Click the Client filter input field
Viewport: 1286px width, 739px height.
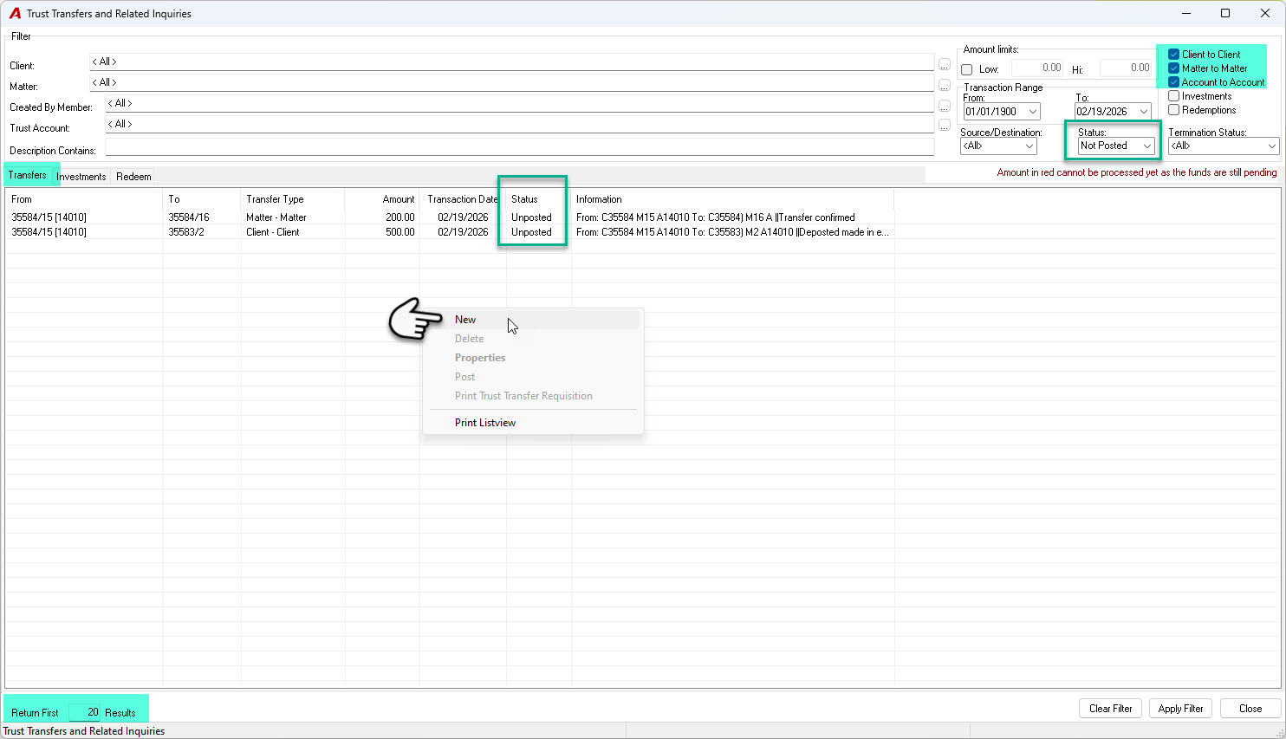(511, 62)
